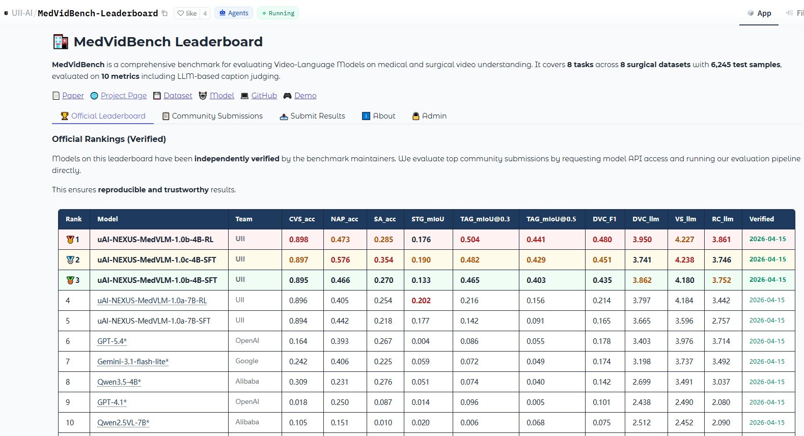Open the Agents button

tap(234, 13)
